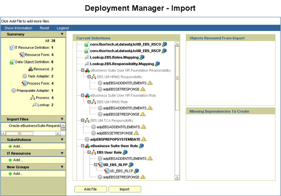Click the blue cube icon after tcUD_EBS_RSCP
This screenshot has width=281, height=196.
coord(164,51)
